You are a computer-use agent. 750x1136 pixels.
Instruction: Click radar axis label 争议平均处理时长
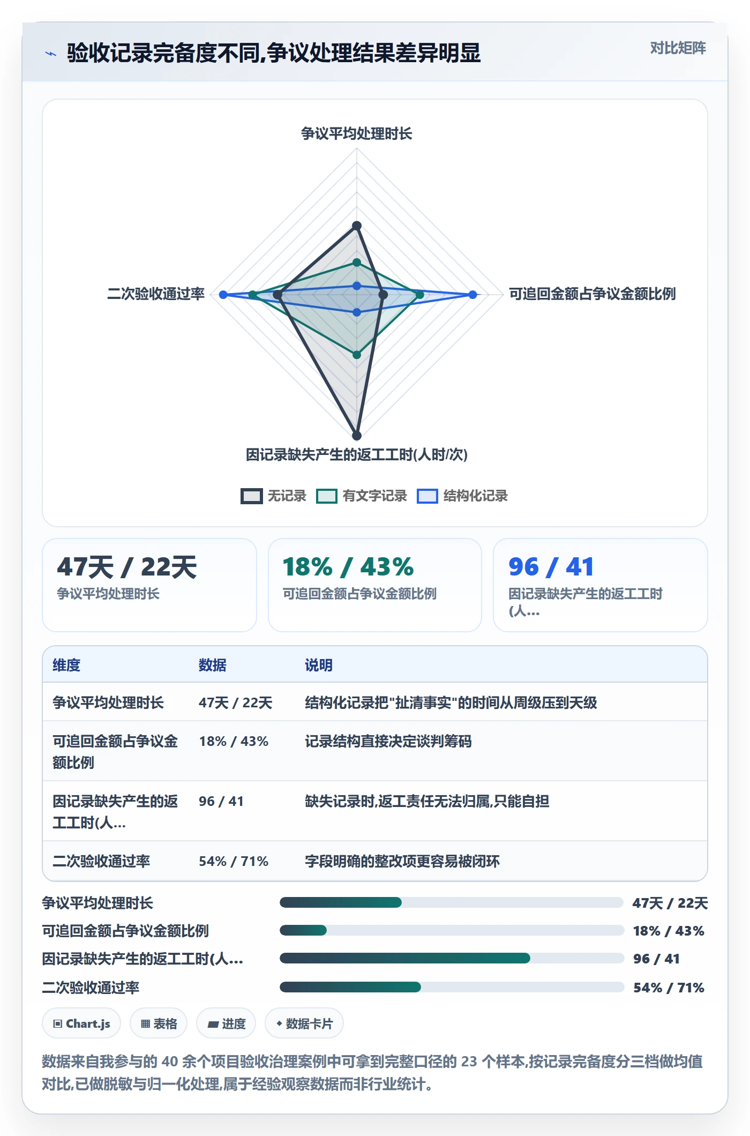tap(357, 133)
